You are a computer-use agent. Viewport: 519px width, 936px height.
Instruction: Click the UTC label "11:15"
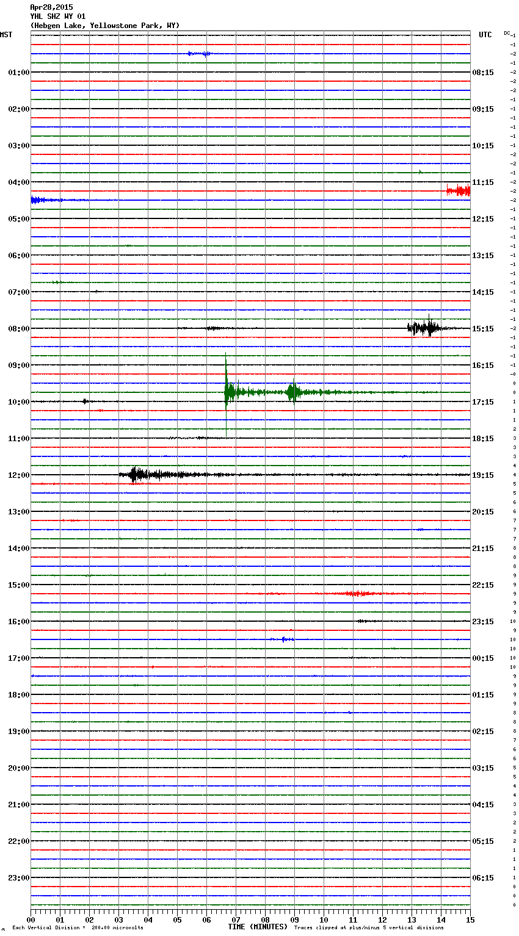[x=483, y=182]
